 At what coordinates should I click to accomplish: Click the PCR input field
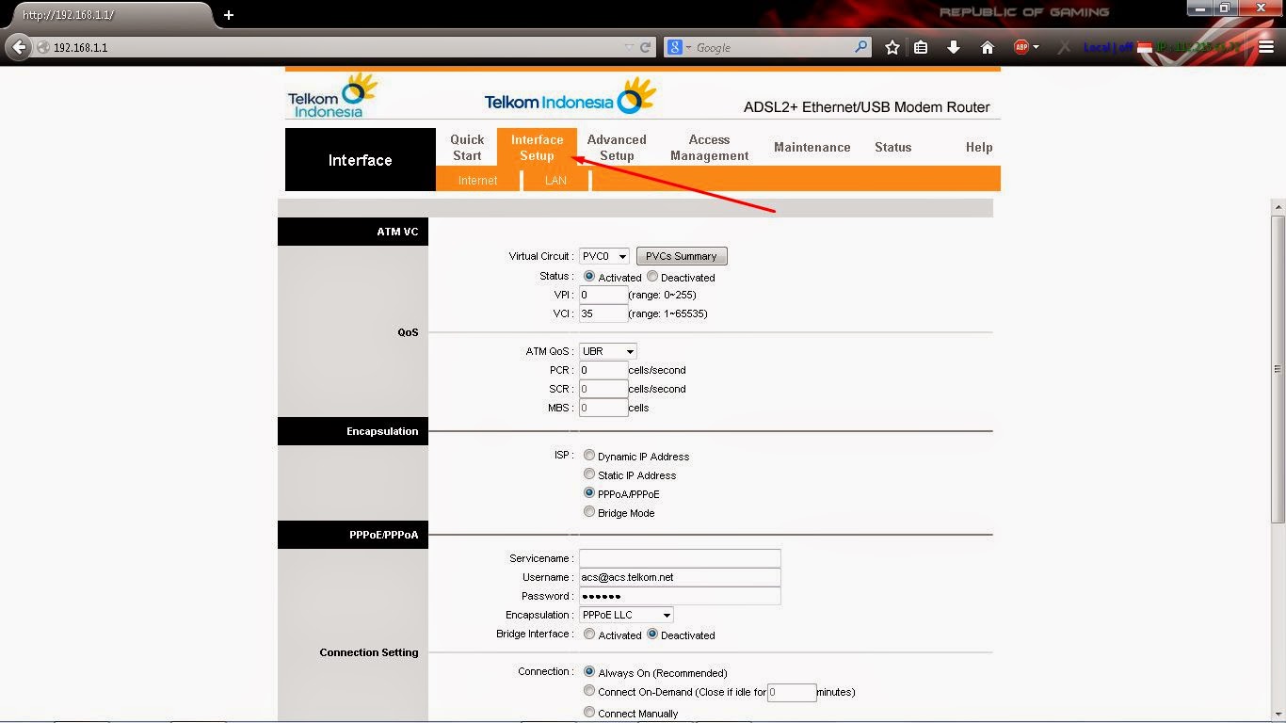pyautogui.click(x=603, y=370)
